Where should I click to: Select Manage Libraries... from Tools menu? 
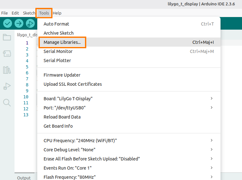pos(62,42)
